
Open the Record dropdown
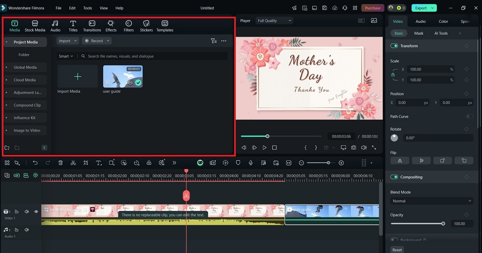point(97,41)
